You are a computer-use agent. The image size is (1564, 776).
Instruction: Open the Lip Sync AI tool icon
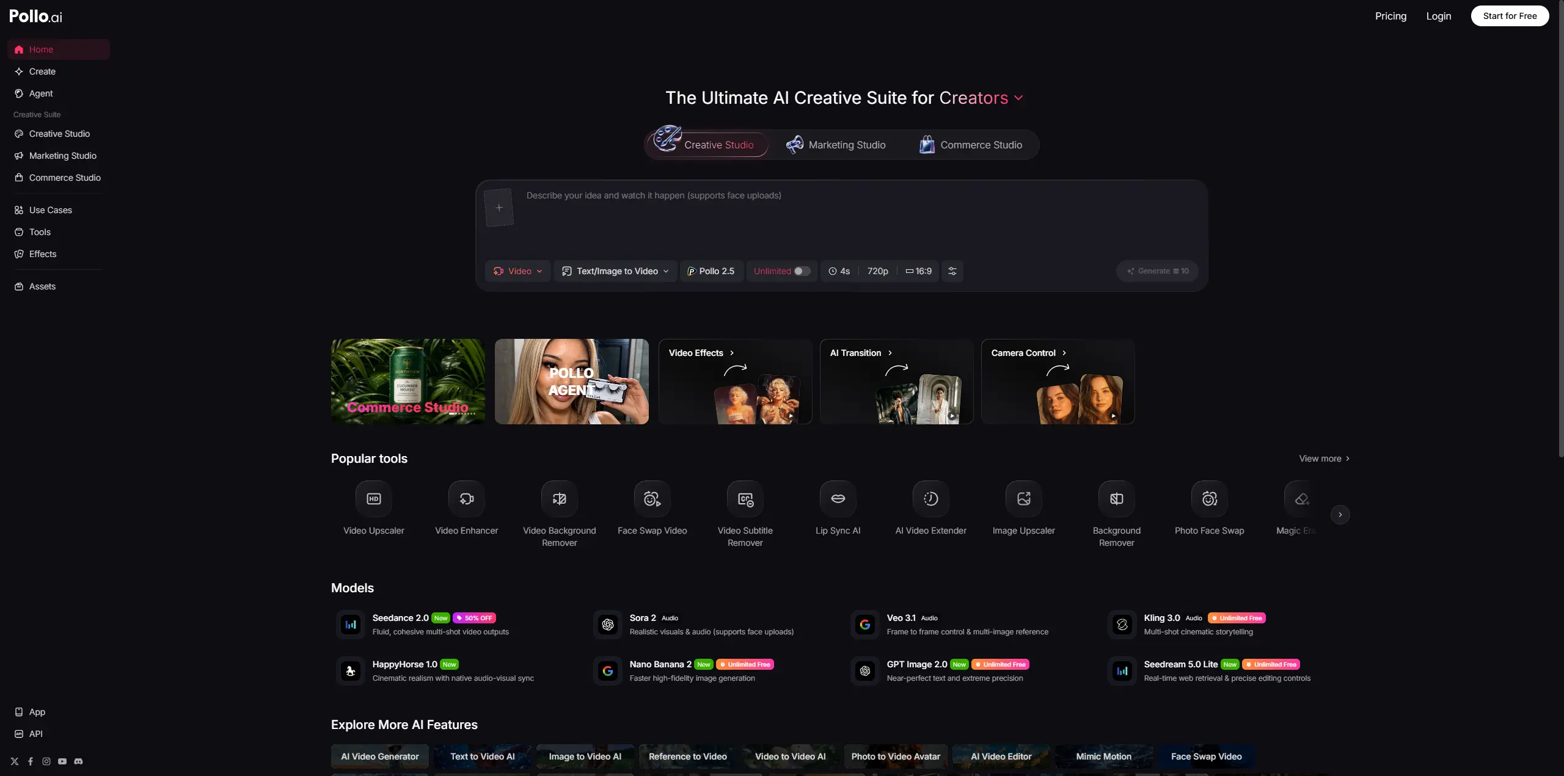[x=838, y=499]
